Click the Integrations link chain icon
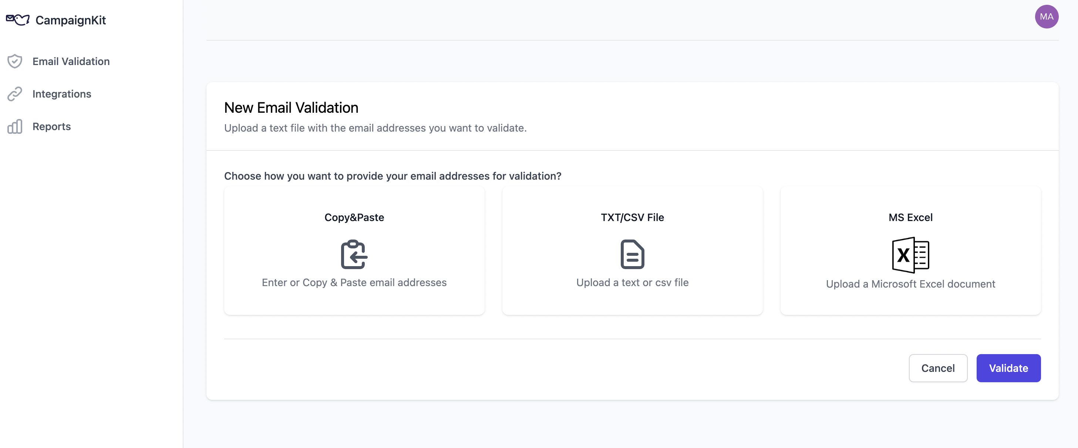The height and width of the screenshot is (448, 1078). pos(15,94)
